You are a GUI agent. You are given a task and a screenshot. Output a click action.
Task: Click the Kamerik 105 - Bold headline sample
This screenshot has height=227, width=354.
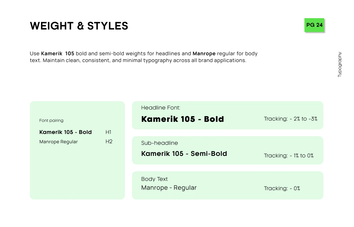(183, 119)
